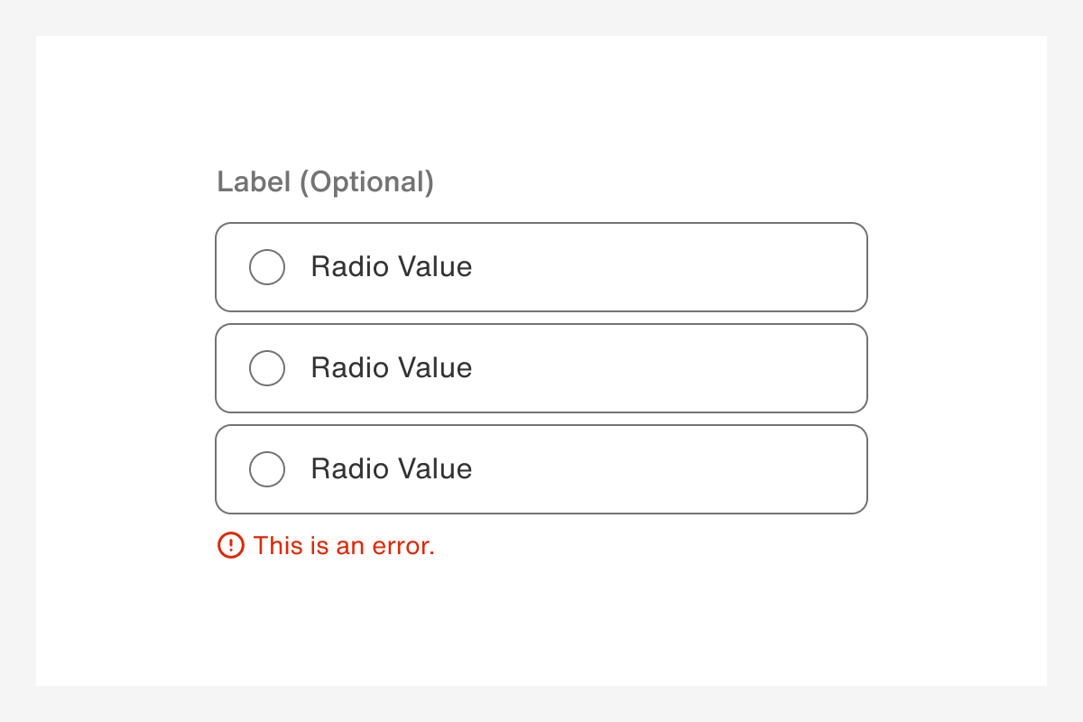Click the Radio Value text in the top option

pos(391,267)
